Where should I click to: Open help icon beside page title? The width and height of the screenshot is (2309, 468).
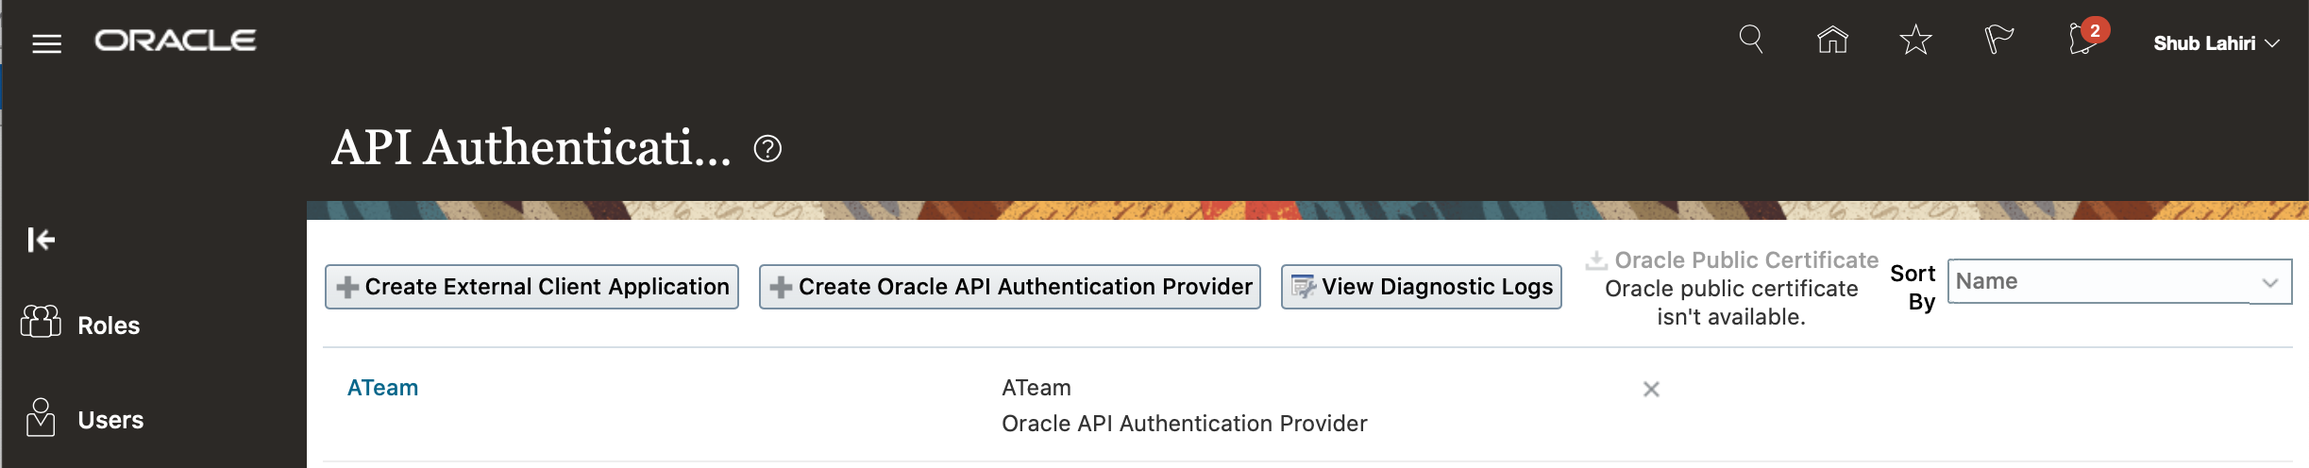click(767, 149)
